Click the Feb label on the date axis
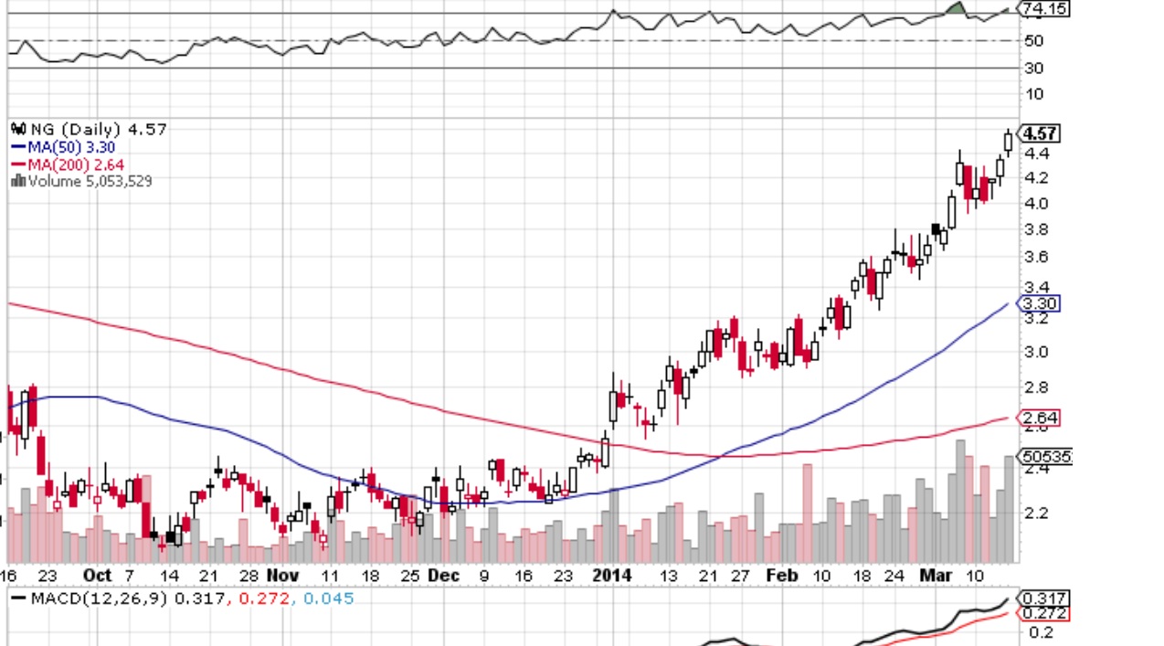 point(782,576)
